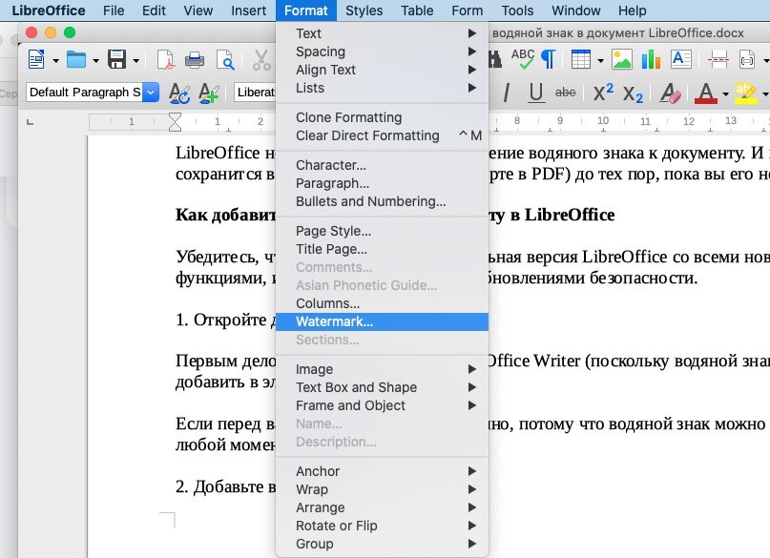Toggle Italic formatting

coord(507,93)
